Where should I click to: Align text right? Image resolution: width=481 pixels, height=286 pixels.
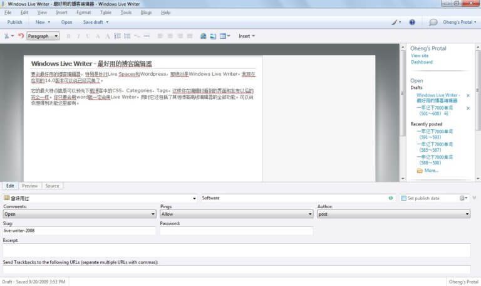[x=180, y=36]
